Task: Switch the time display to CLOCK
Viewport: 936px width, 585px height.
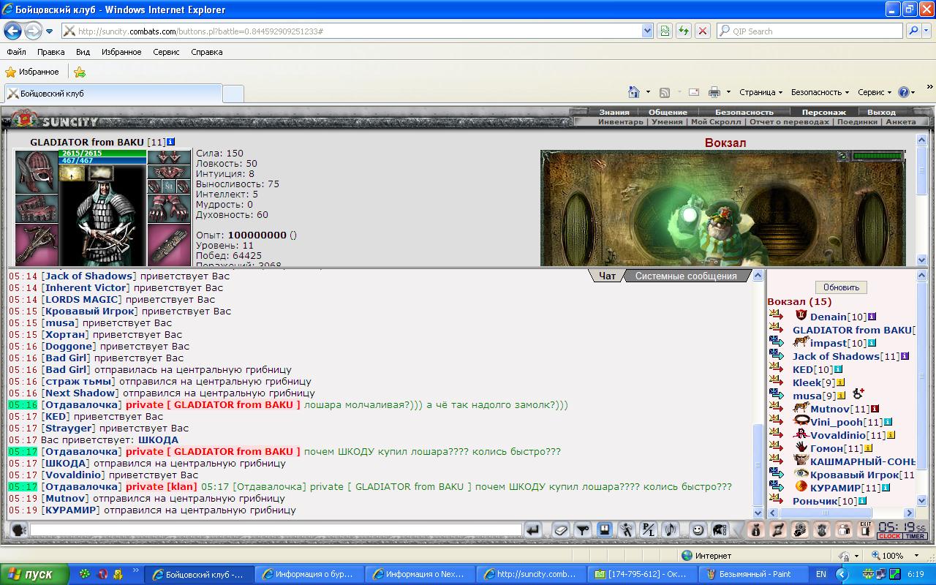Action: click(x=889, y=537)
